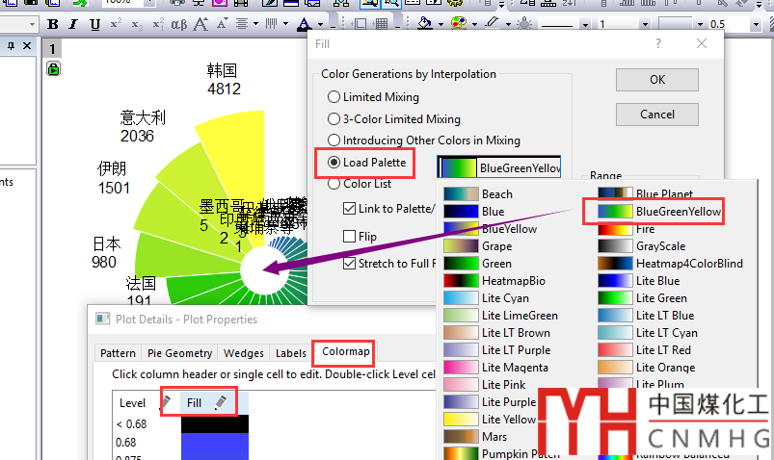The width and height of the screenshot is (774, 460).
Task: Select the Limited Mixing radio option
Action: click(x=334, y=97)
